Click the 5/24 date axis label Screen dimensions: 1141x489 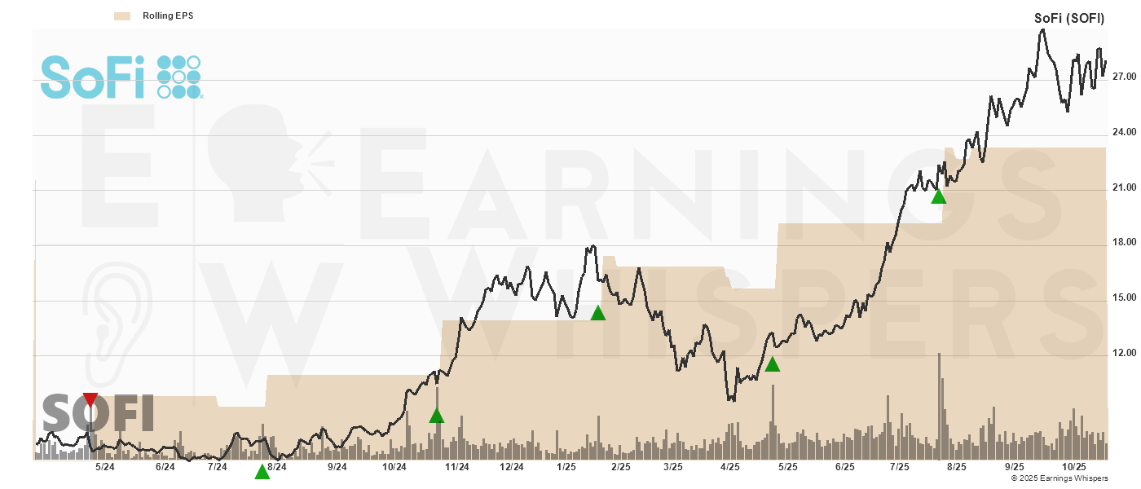(105, 467)
